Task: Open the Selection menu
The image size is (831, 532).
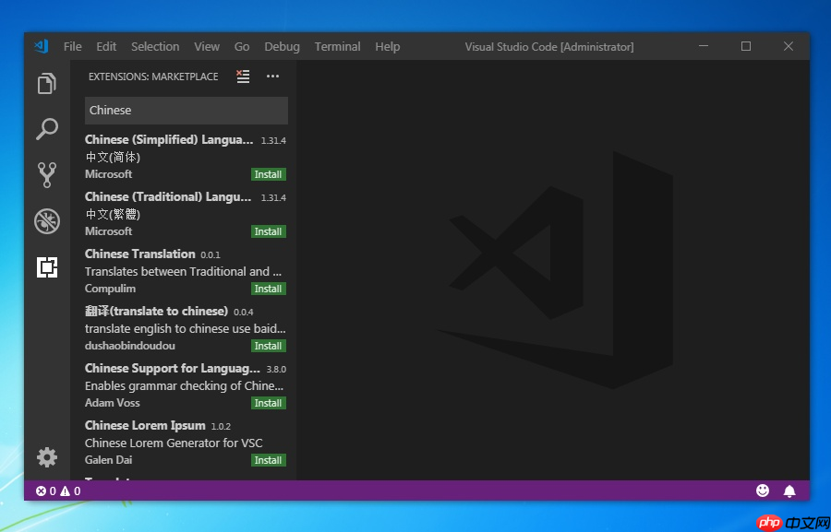Action: (154, 46)
